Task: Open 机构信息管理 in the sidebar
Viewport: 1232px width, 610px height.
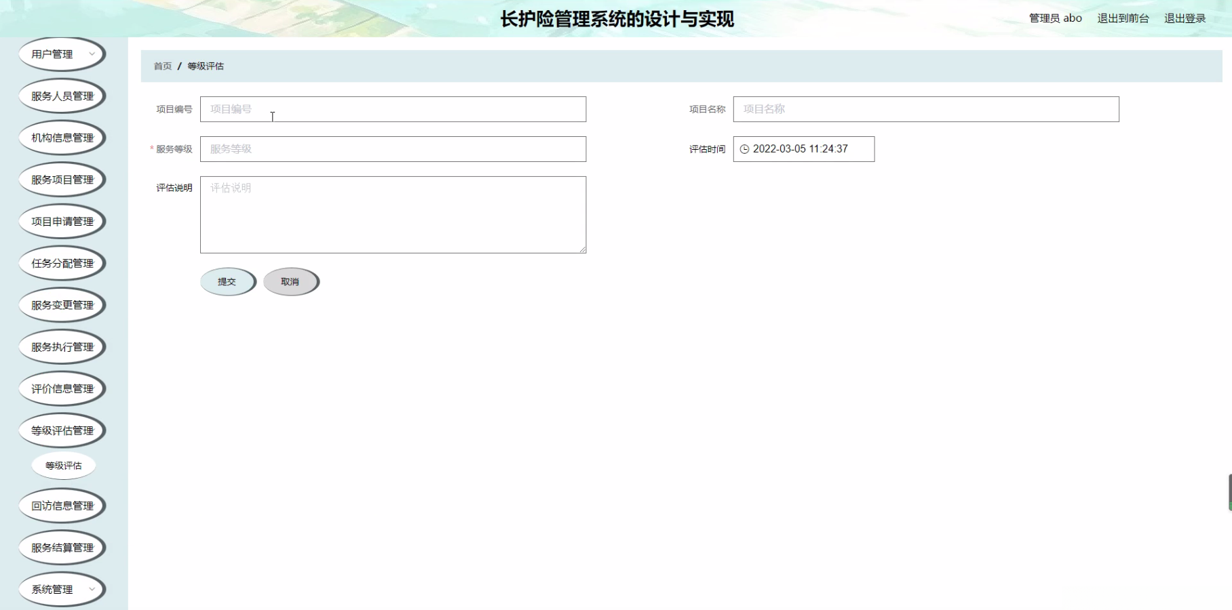Action: (62, 138)
